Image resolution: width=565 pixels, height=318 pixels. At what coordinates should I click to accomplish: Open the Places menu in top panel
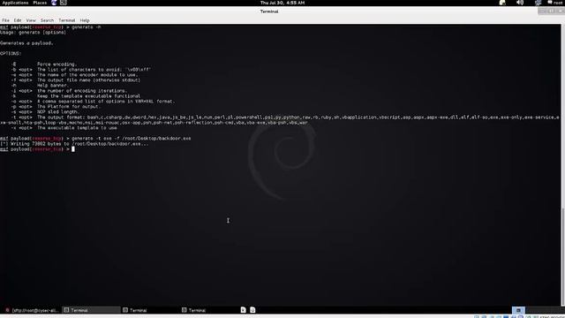(40, 3)
